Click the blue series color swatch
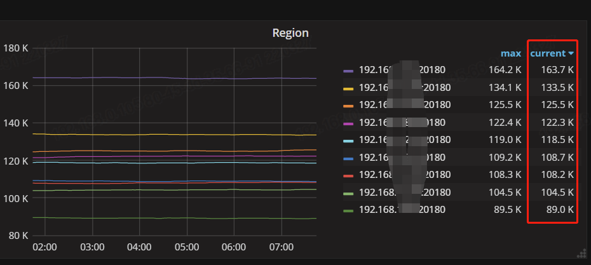The image size is (591, 265). 348,158
